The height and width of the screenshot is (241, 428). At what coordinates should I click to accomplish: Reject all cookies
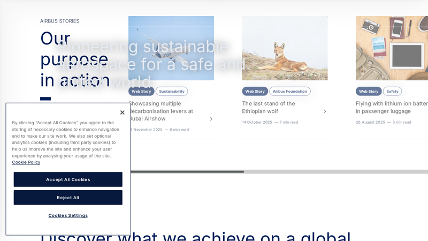coord(68,198)
